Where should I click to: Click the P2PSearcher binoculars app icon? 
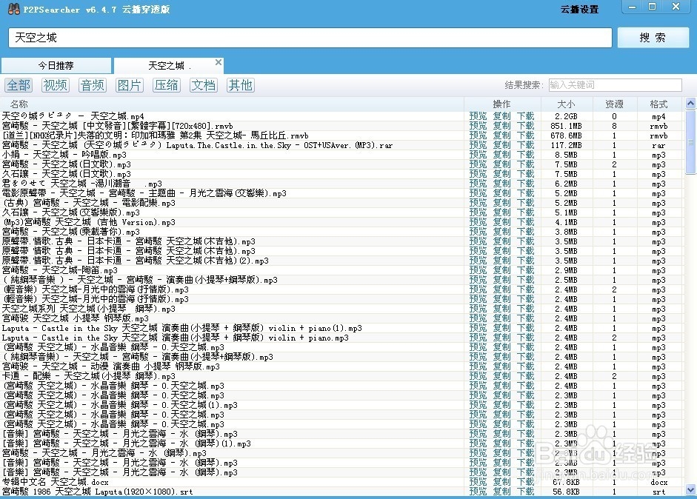click(x=14, y=9)
